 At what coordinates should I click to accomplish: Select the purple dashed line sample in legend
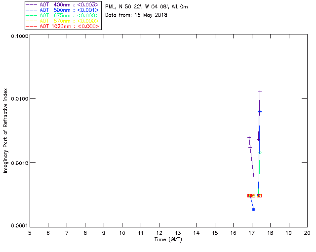[x=32, y=5]
